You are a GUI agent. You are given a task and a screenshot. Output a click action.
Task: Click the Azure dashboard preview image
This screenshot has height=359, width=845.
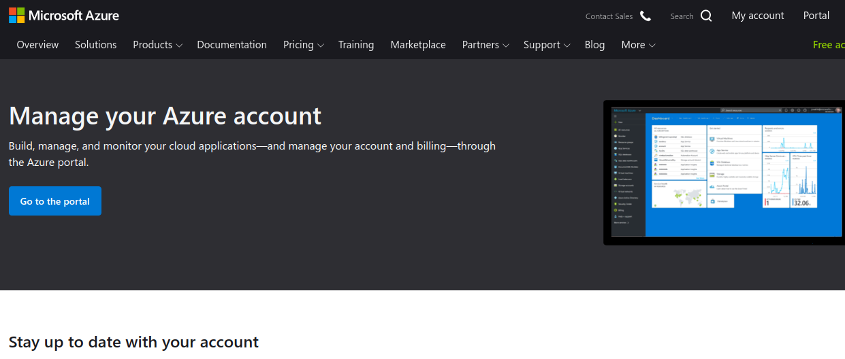tap(724, 173)
